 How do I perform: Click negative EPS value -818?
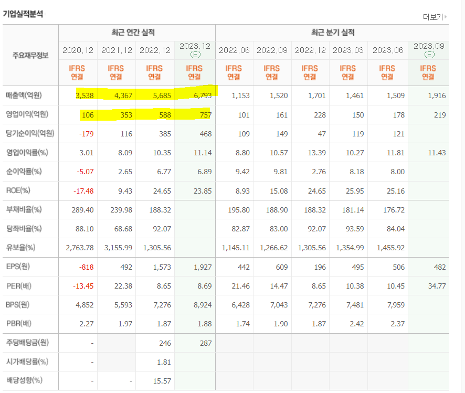pyautogui.click(x=86, y=268)
